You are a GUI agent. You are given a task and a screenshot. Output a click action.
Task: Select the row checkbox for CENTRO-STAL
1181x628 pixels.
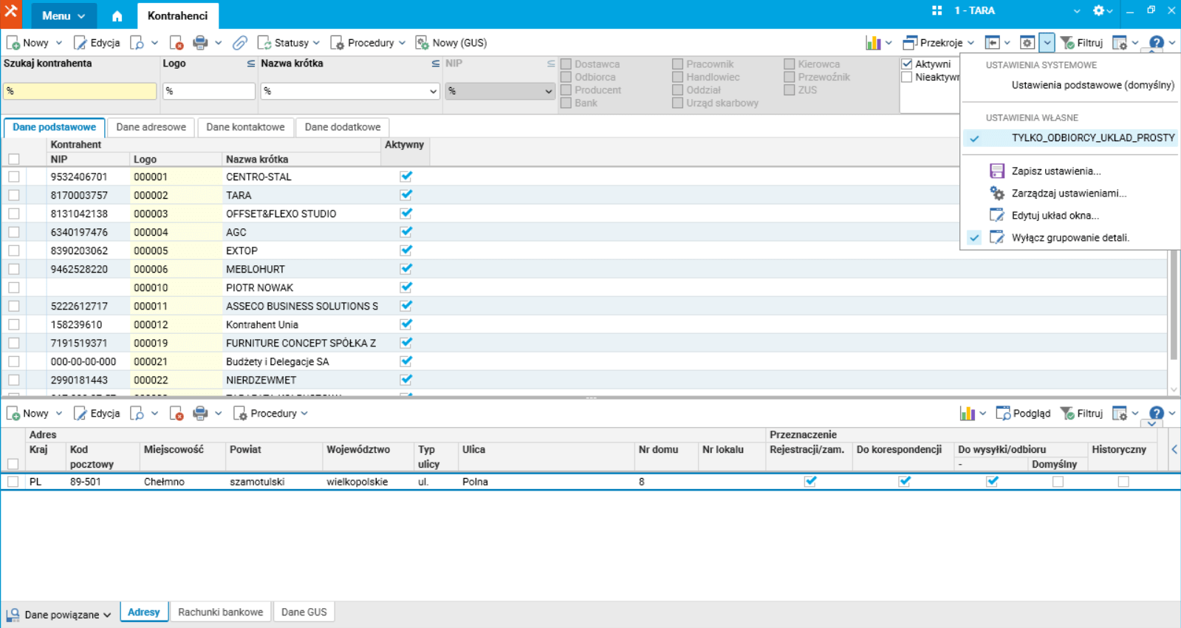[14, 177]
